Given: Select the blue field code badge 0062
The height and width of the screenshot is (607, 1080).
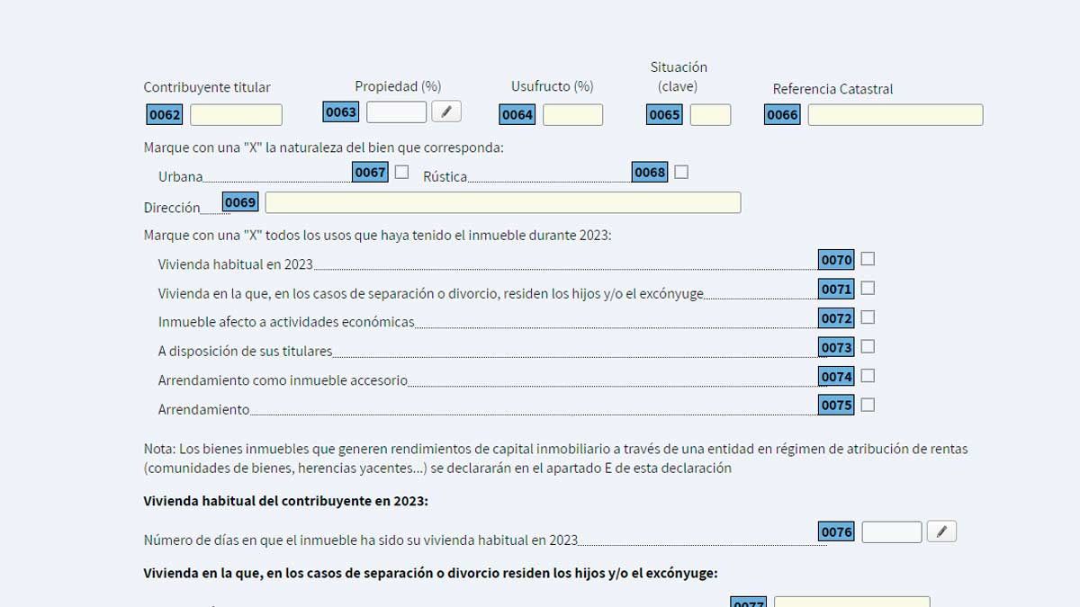Looking at the screenshot, I should pos(163,114).
